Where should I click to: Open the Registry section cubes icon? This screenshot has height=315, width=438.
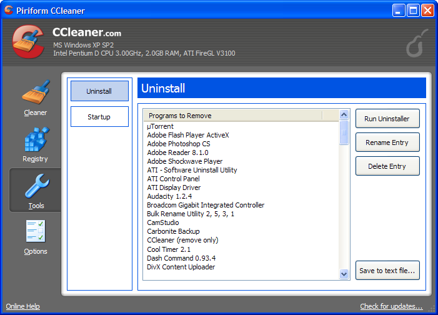(x=37, y=139)
